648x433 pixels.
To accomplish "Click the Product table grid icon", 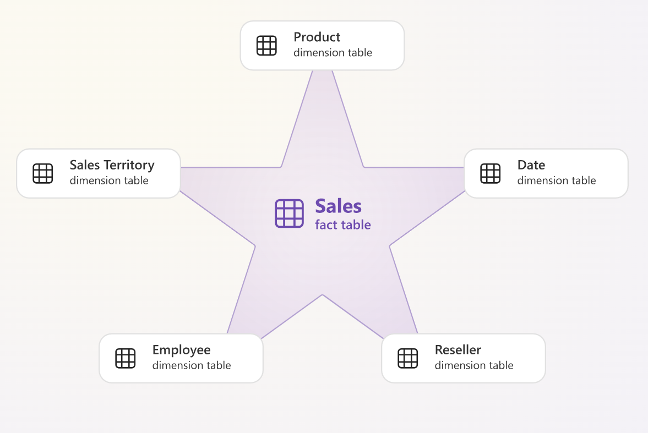I will [x=266, y=46].
